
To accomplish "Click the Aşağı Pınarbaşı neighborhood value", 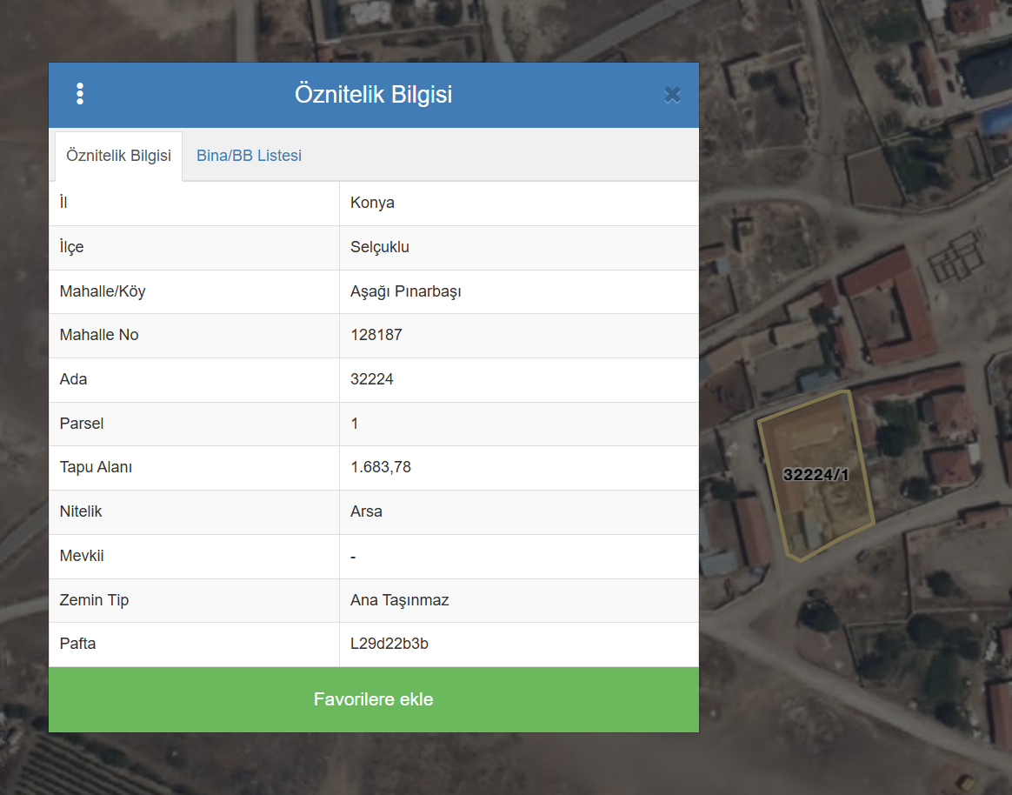I will tap(405, 291).
